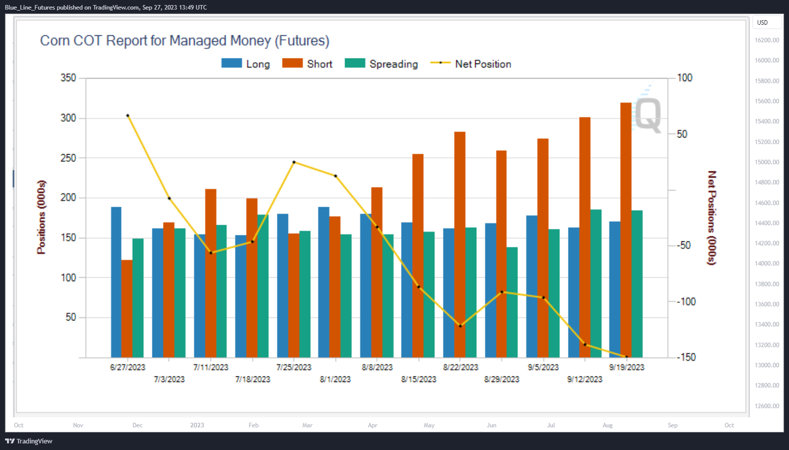This screenshot has width=789, height=450.
Task: Click the 6/27/2023 net position point
Action: 128,115
